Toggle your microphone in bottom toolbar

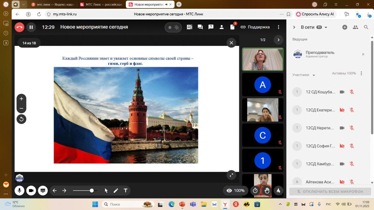20,191
